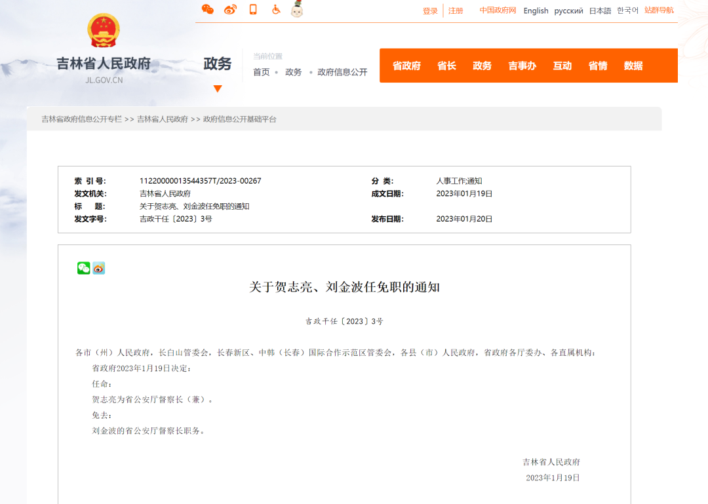
Task: Open the 中国政府网 link
Action: coord(498,10)
